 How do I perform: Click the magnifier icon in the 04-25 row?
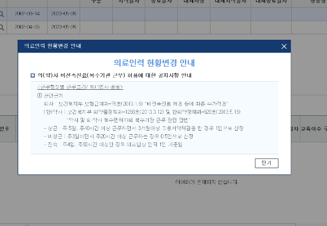click(2, 27)
